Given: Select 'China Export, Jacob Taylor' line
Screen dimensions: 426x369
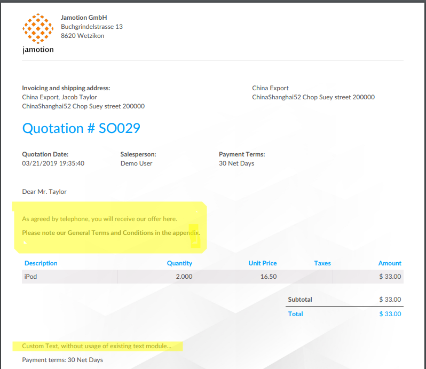Looking at the screenshot, I should [59, 97].
